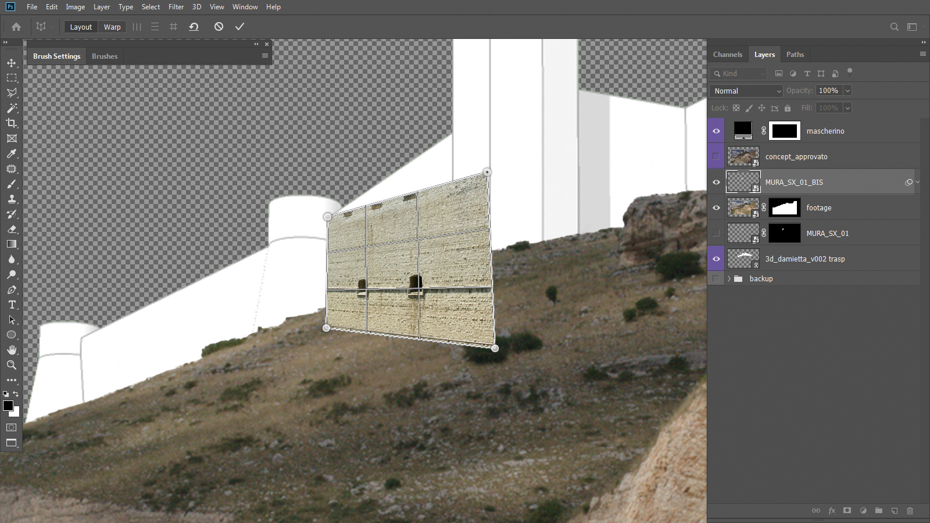Activate the Zoom tool
Image resolution: width=930 pixels, height=523 pixels.
coord(12,365)
